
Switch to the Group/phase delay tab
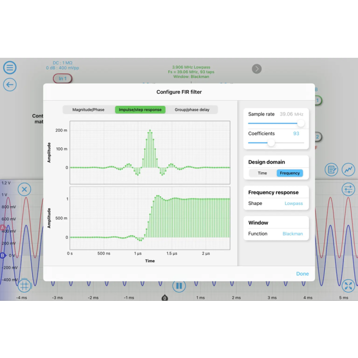click(192, 110)
